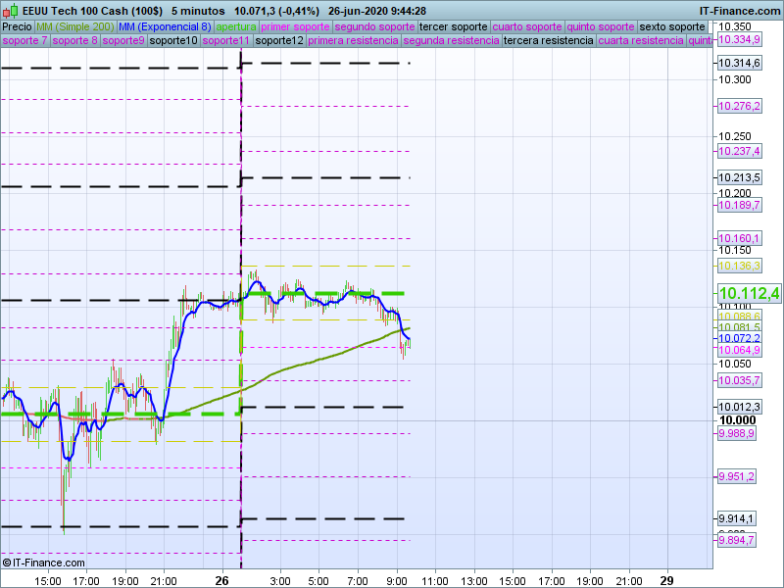The width and height of the screenshot is (784, 588).
Task: Click the 5 minutos timeframe label
Action: click(x=198, y=10)
